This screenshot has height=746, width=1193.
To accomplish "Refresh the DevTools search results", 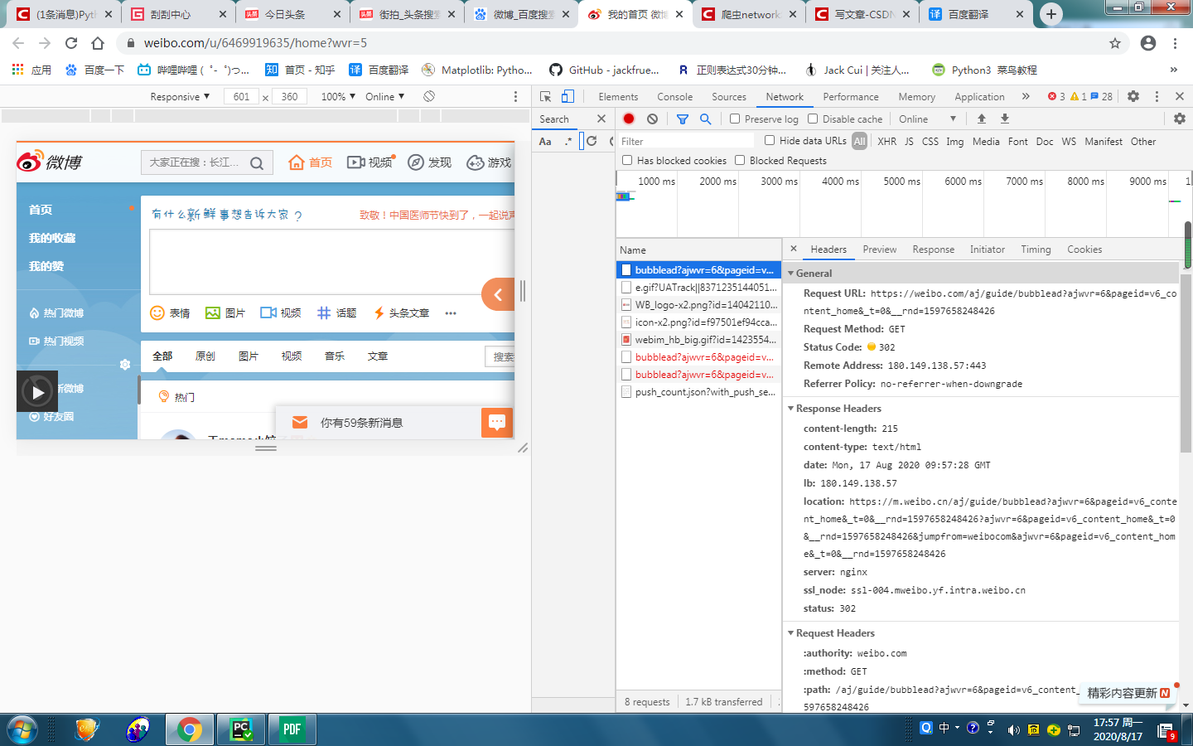I will point(592,141).
